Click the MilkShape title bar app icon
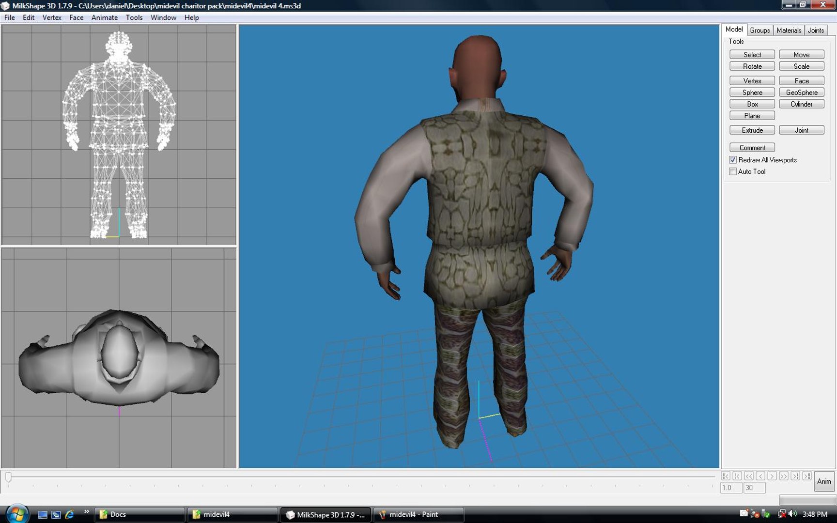This screenshot has height=523, width=837. click(5, 6)
